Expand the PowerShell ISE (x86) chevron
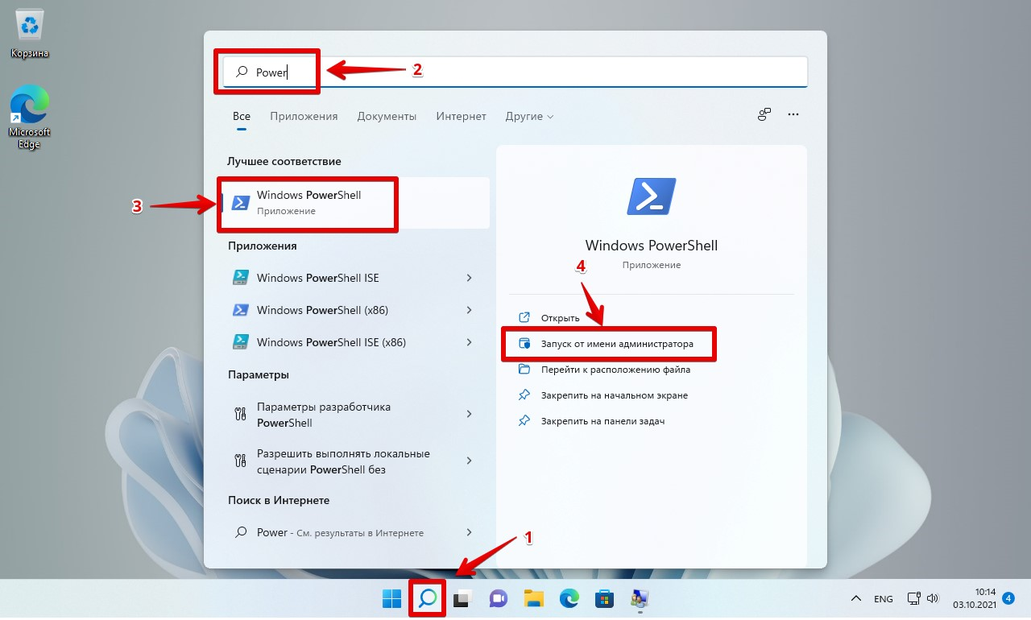This screenshot has height=620, width=1031. click(469, 342)
